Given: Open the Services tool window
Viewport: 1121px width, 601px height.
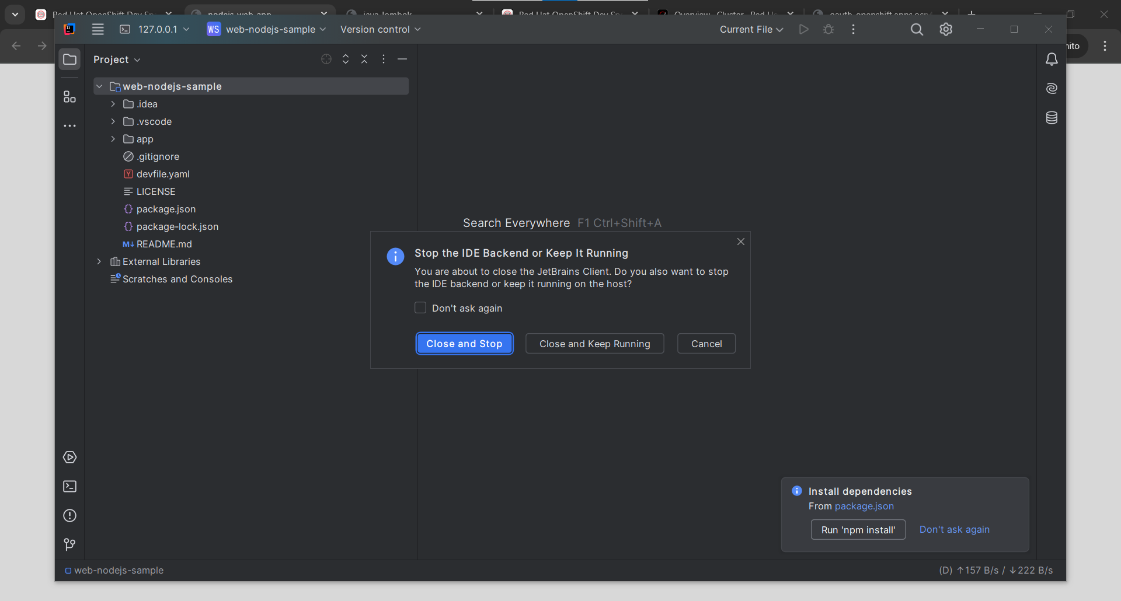Looking at the screenshot, I should (69, 457).
